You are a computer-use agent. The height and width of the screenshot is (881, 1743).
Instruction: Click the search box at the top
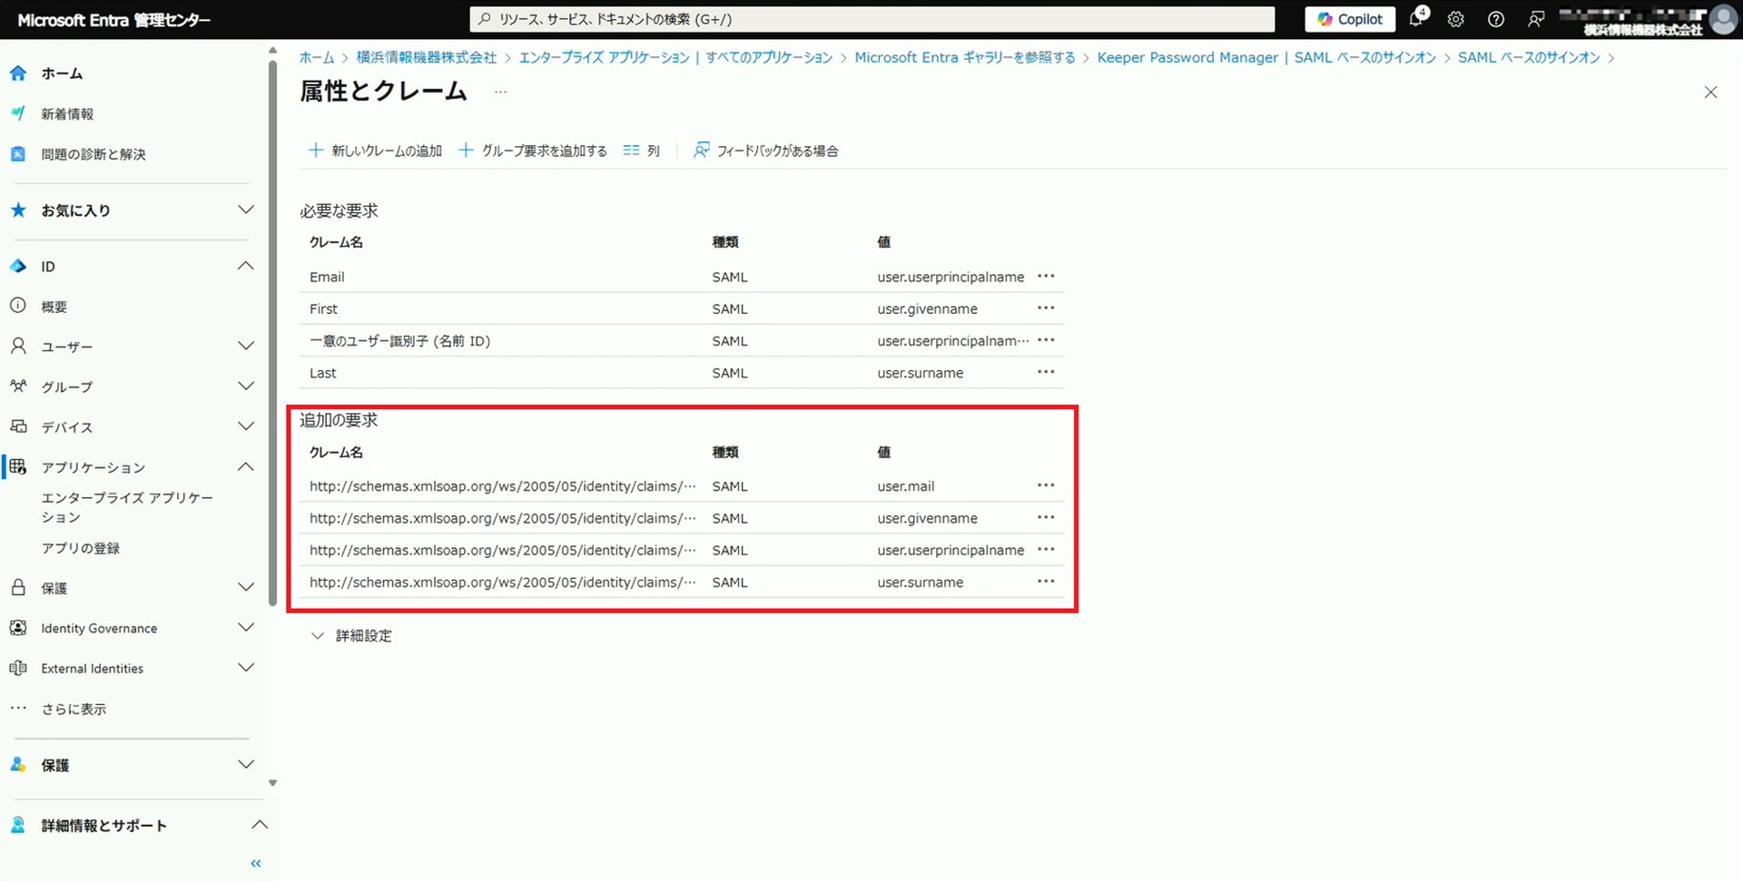click(x=871, y=19)
